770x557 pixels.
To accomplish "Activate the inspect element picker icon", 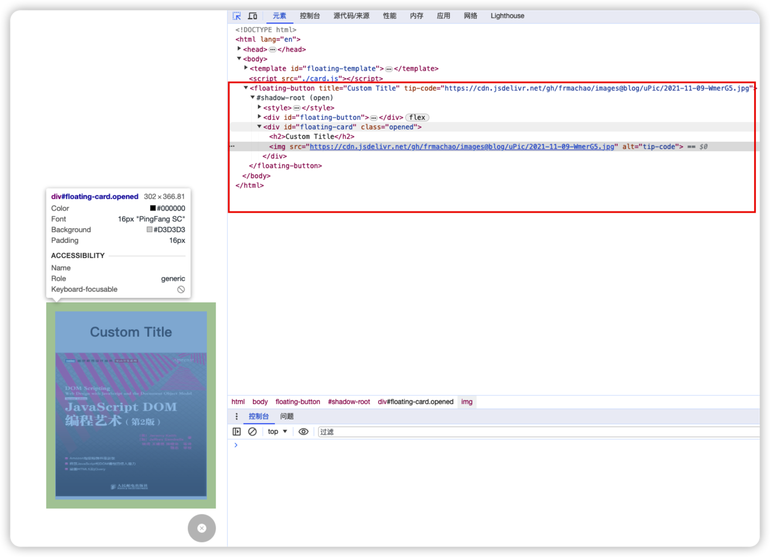I will pyautogui.click(x=237, y=16).
